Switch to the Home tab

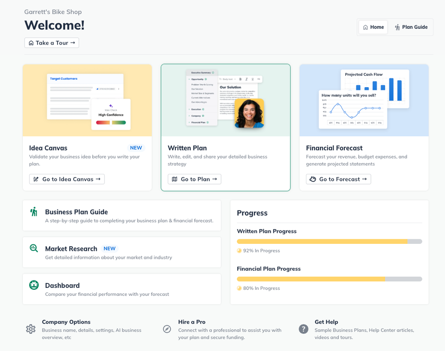pos(373,27)
